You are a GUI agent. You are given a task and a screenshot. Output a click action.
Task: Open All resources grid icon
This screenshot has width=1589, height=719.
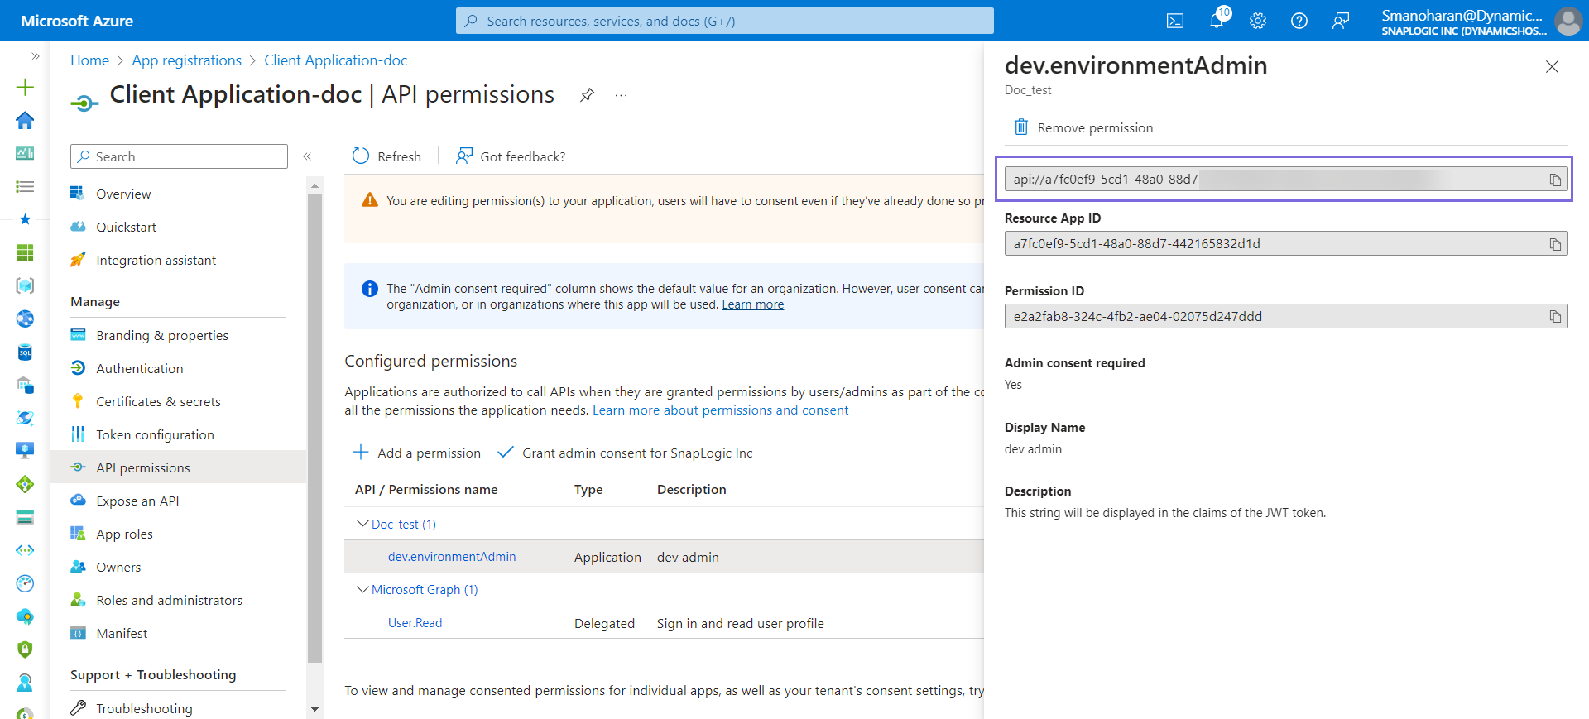tap(25, 252)
